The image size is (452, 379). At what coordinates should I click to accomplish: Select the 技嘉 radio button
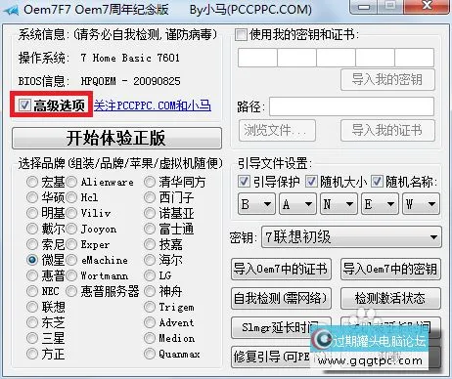(x=150, y=244)
